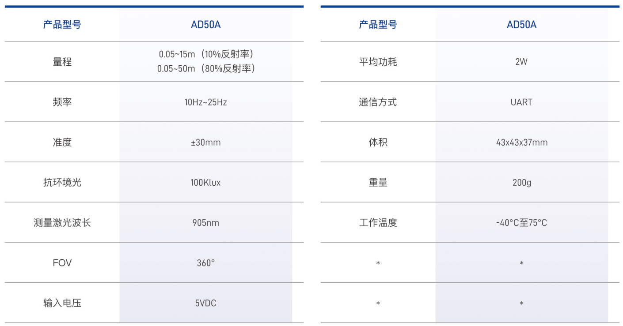The image size is (623, 326).
Task: Select the 0.05~15m (10%反射率) range text
Action: (x=205, y=54)
